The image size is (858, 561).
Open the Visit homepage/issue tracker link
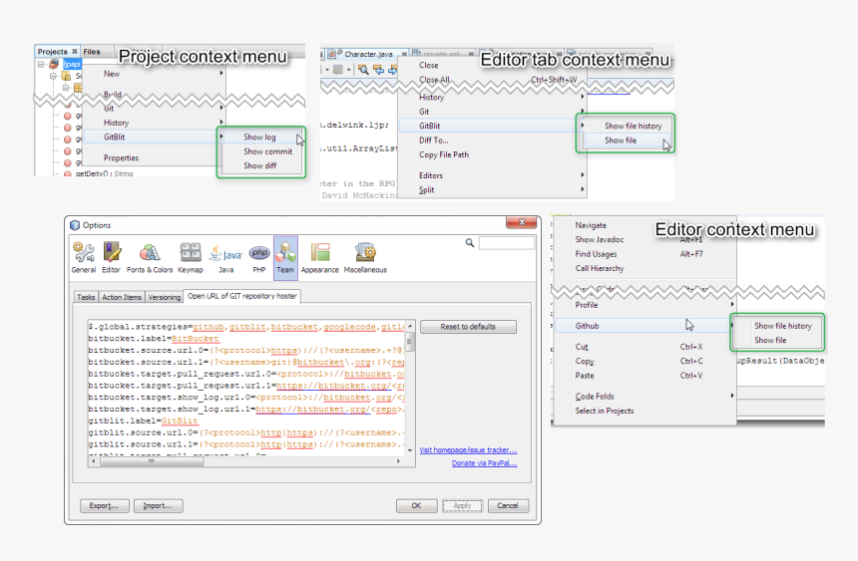pos(468,450)
